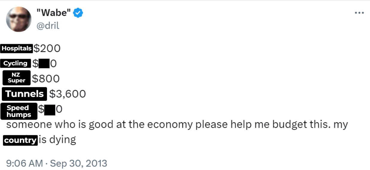Select the black Hospitals label
370x170 pixels.
point(16,48)
